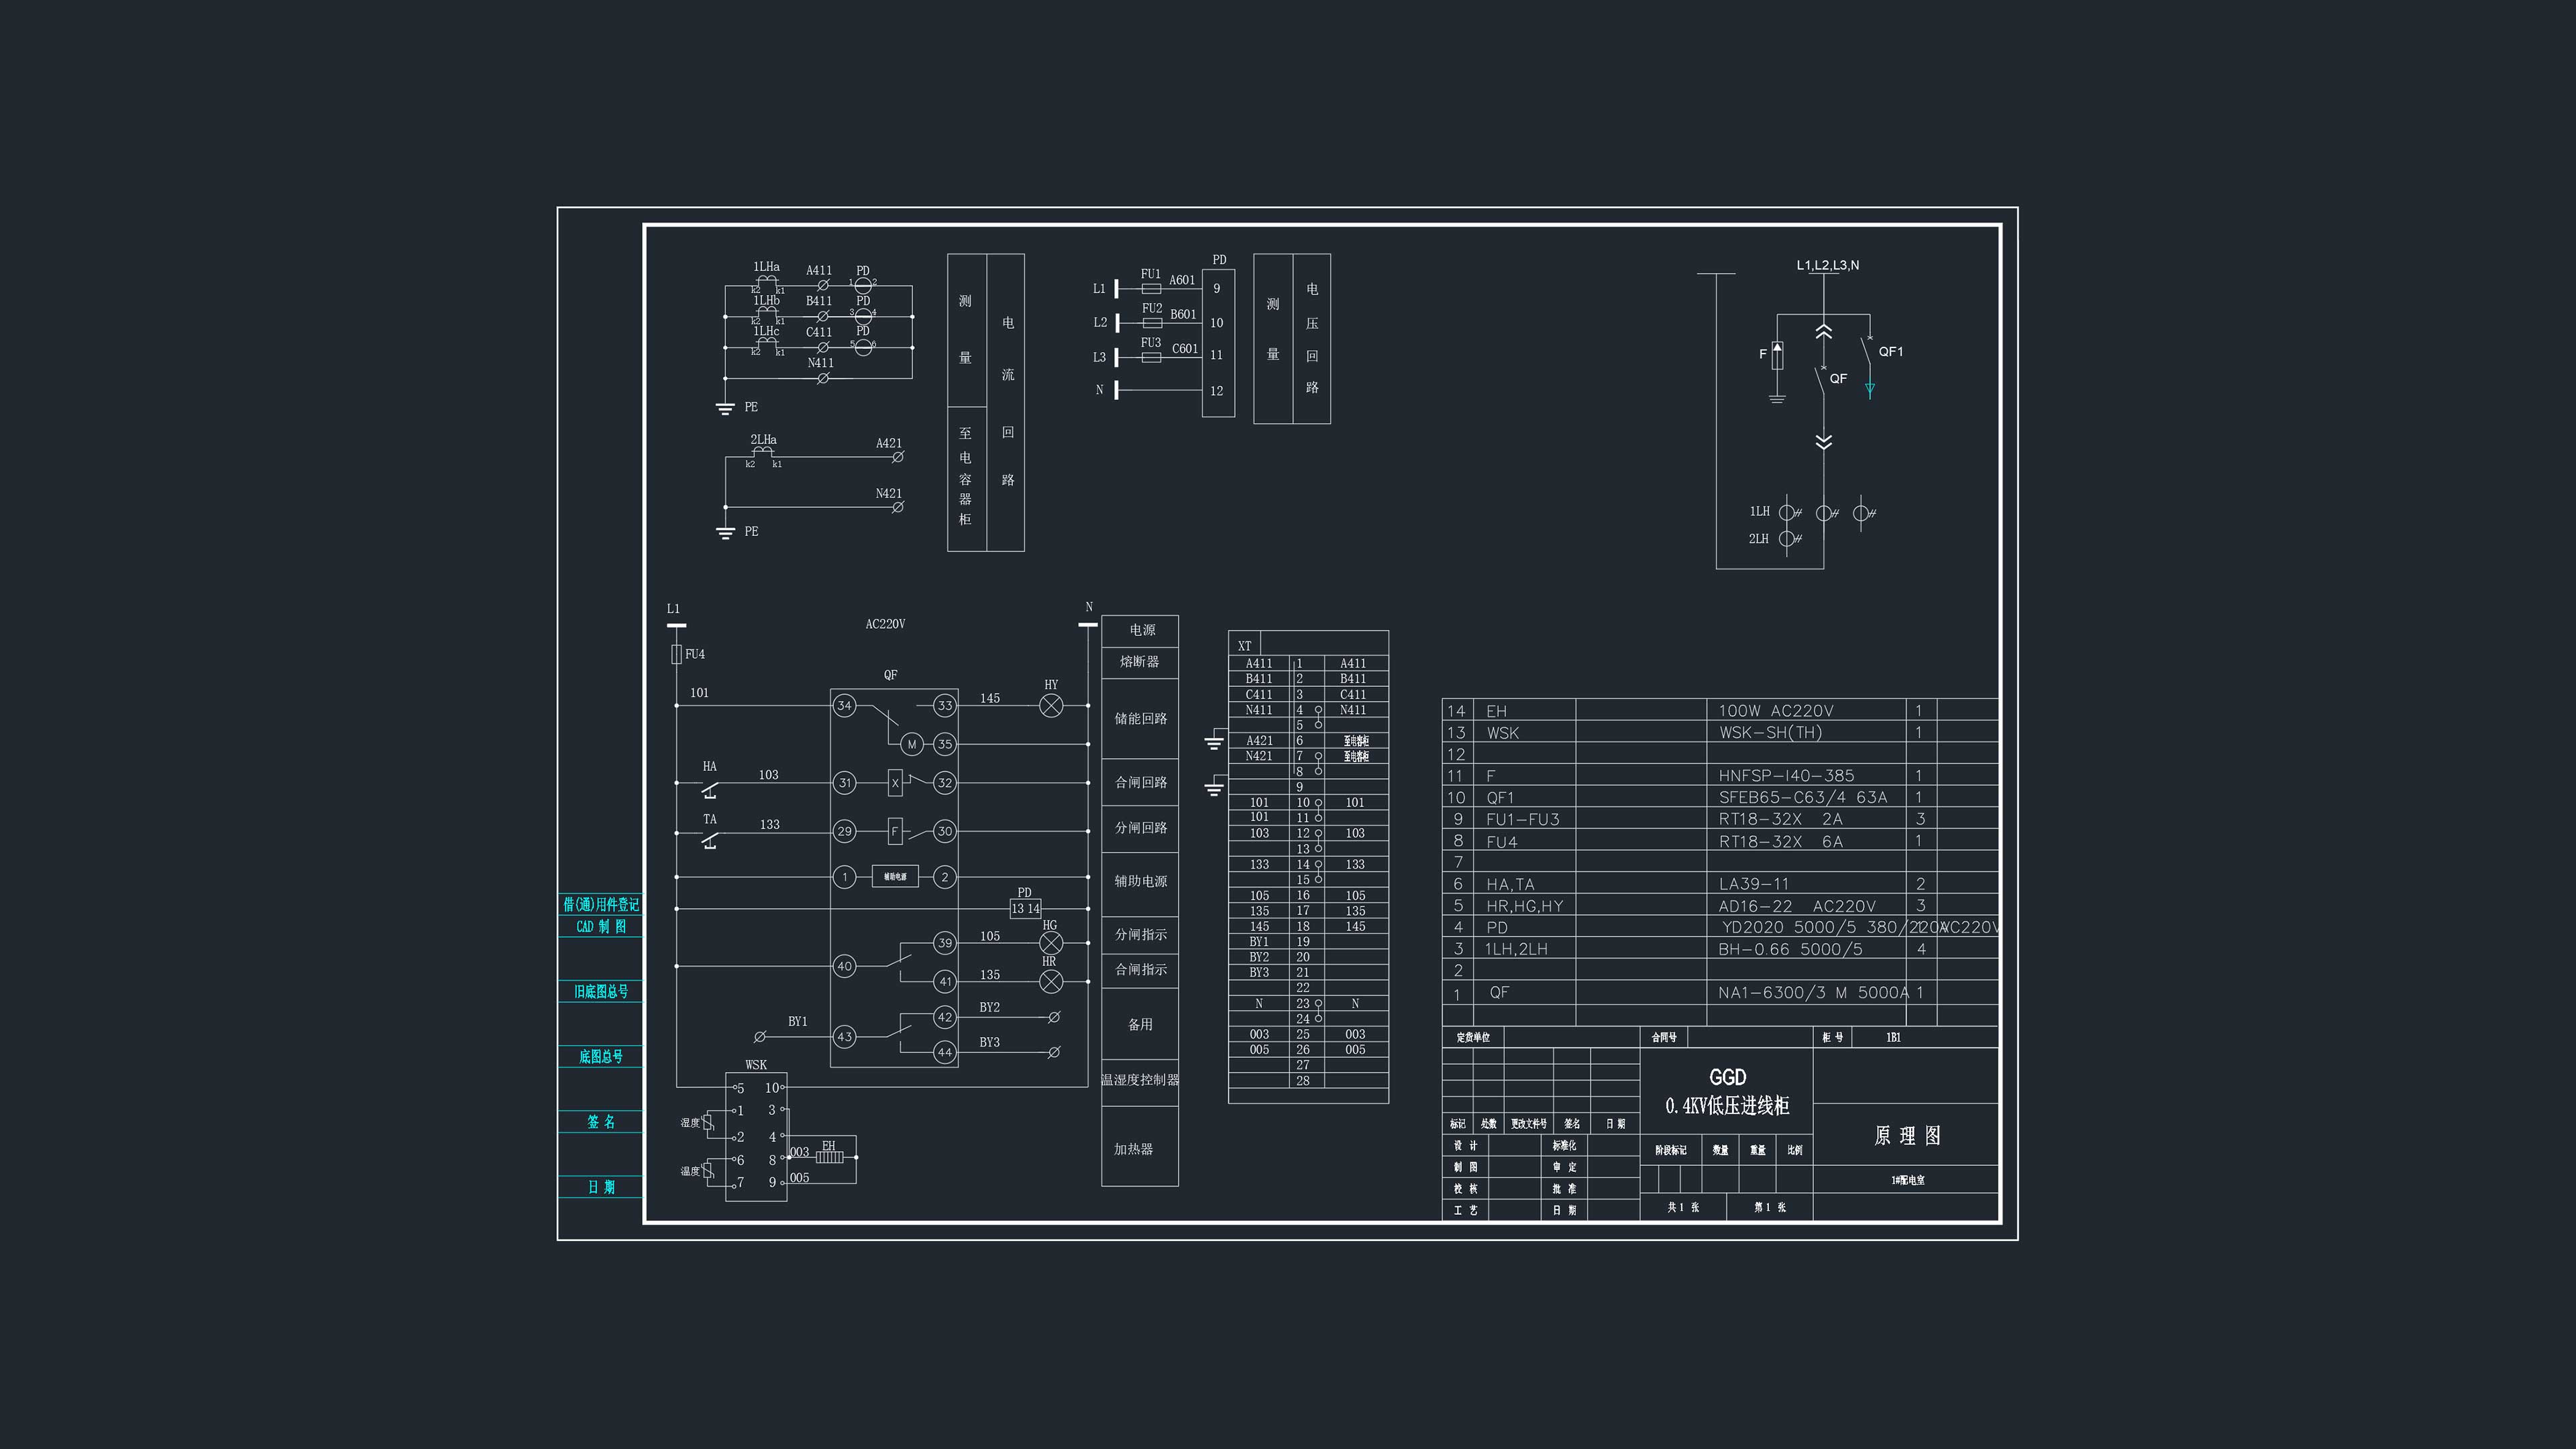This screenshot has height=1449, width=2576.
Task: Select the 辅助电源 box between terminals 1 and 2
Action: pos(895,877)
